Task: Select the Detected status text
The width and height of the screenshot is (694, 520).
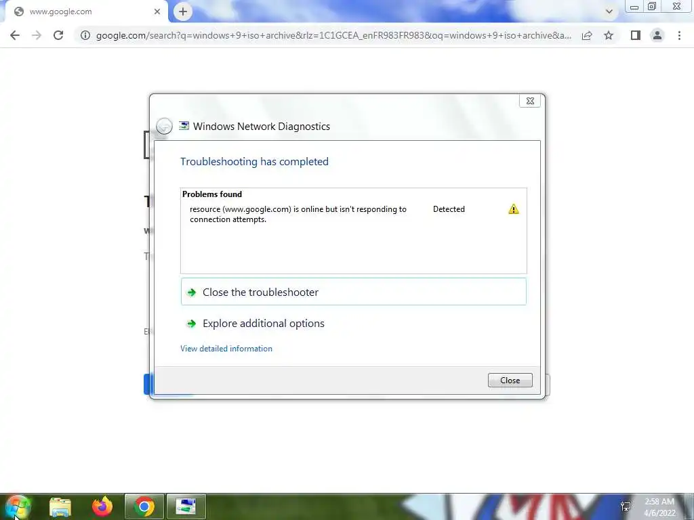Action: point(449,209)
